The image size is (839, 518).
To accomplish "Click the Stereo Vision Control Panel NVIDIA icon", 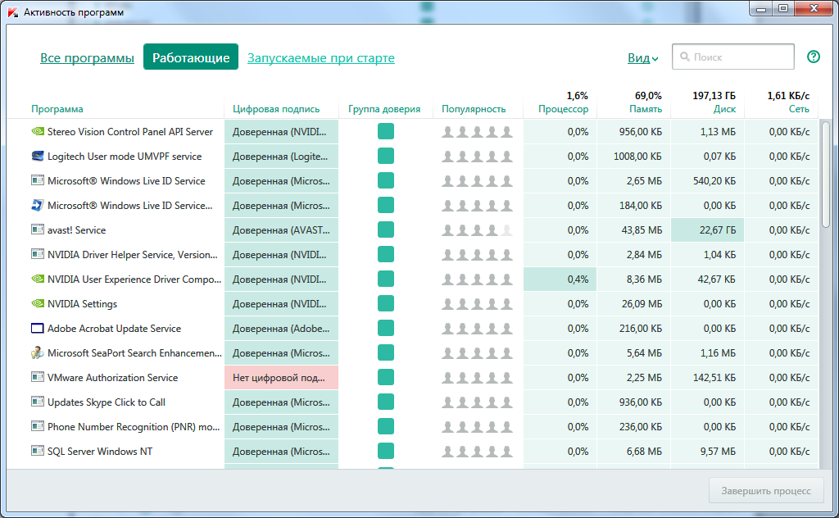I will [x=38, y=131].
